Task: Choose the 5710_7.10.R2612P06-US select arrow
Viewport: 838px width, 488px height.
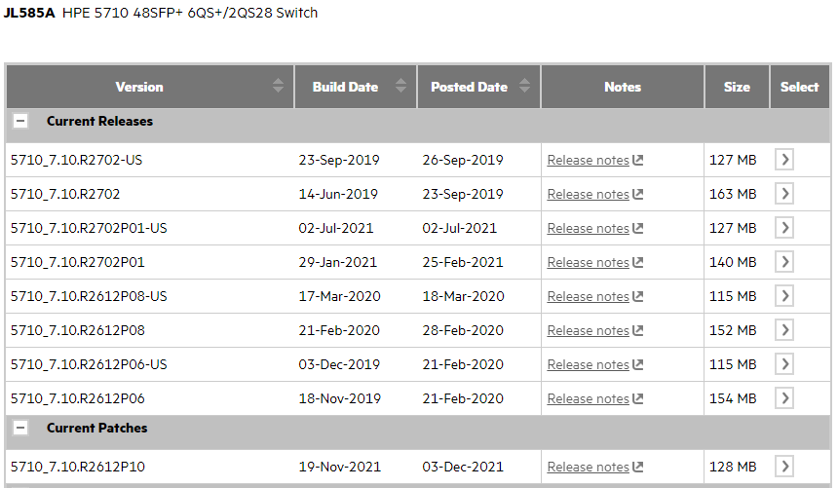Action: [784, 364]
